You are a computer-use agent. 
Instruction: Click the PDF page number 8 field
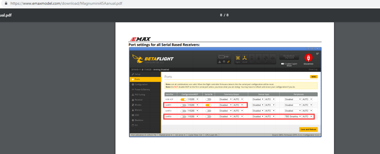[x=221, y=15]
